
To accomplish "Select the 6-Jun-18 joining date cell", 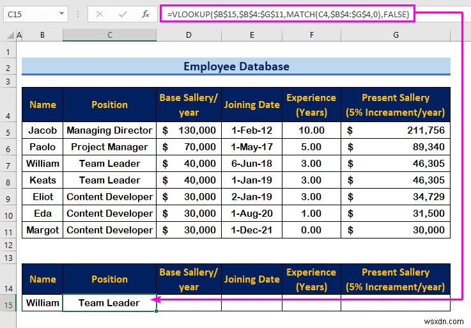I will click(252, 163).
